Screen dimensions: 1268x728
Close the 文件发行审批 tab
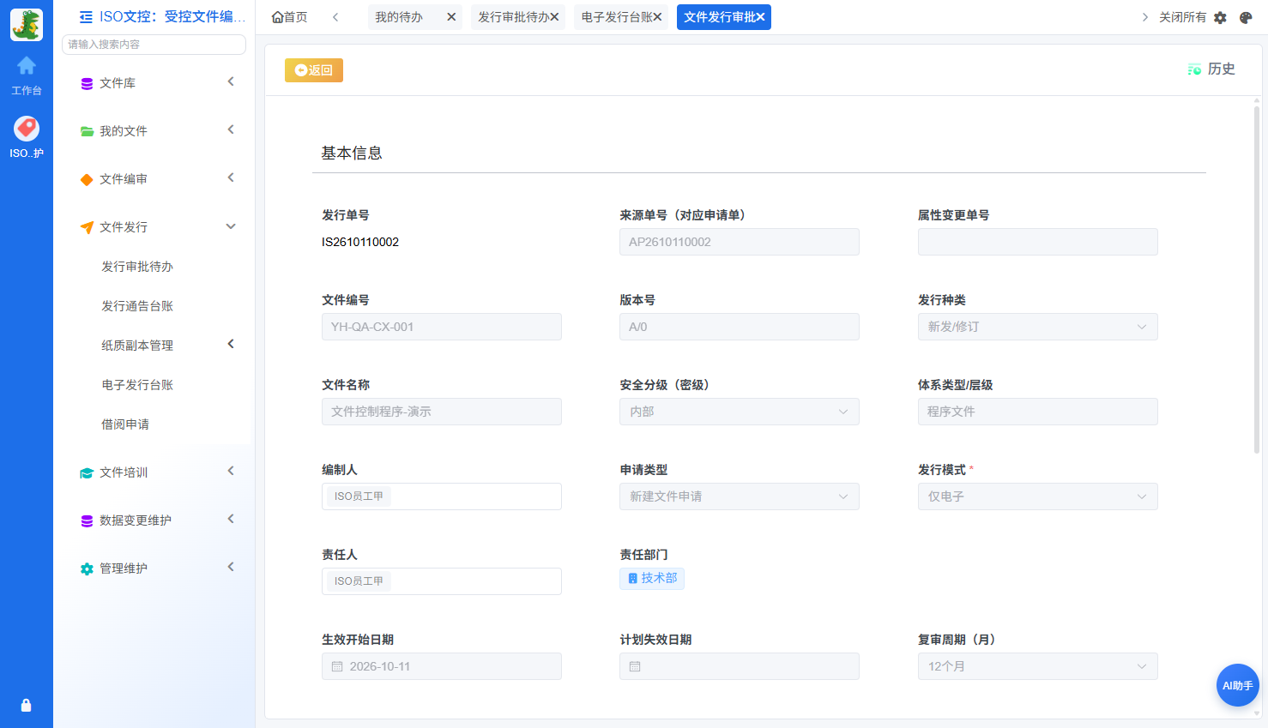coord(760,17)
